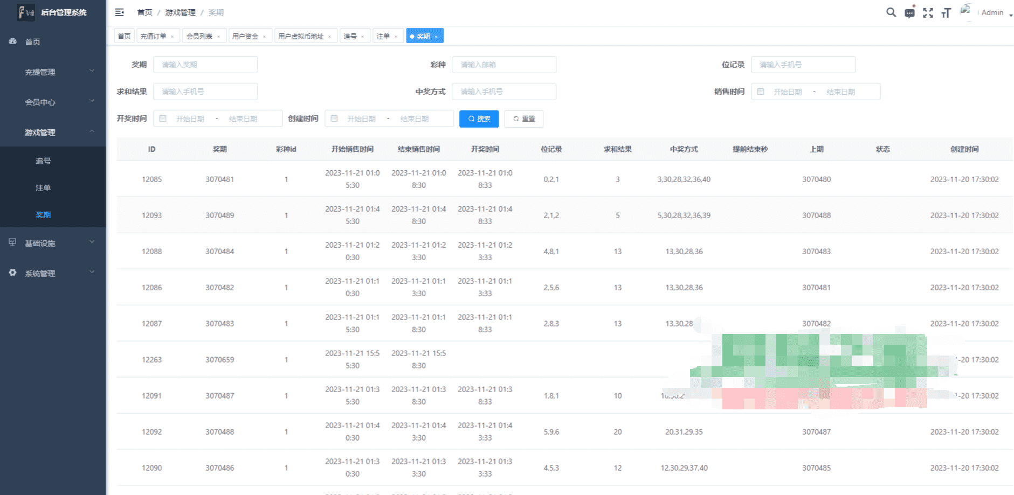Open the messages chat bubble icon
The height and width of the screenshot is (495, 1014).
[x=909, y=13]
